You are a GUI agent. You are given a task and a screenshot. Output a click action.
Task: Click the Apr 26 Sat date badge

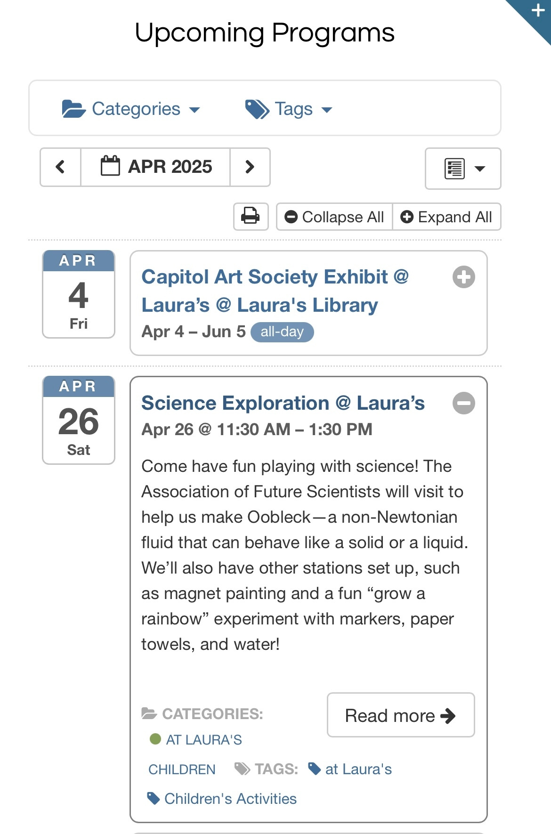(x=79, y=420)
